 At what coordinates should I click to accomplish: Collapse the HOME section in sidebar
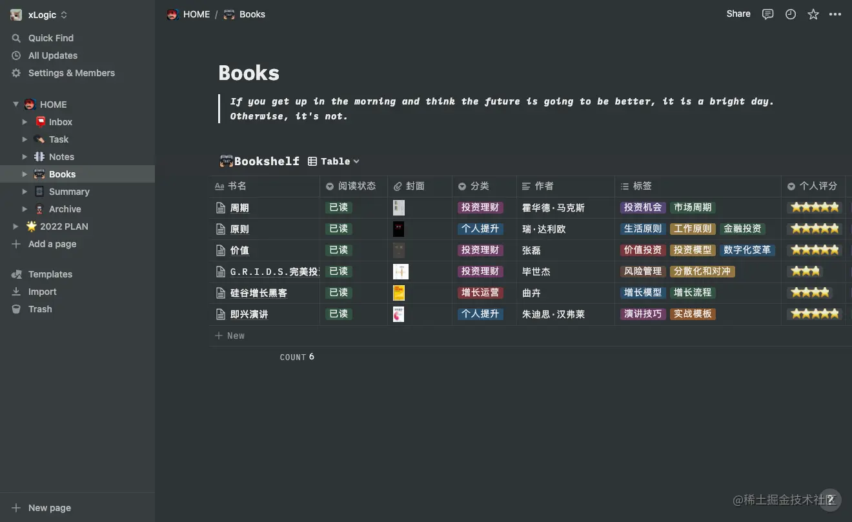pos(15,104)
